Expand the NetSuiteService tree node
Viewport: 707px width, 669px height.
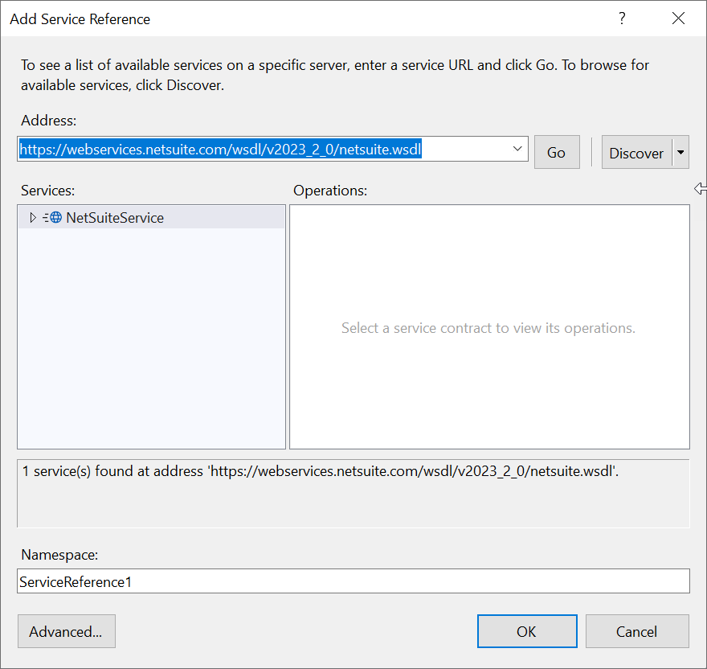click(x=32, y=218)
